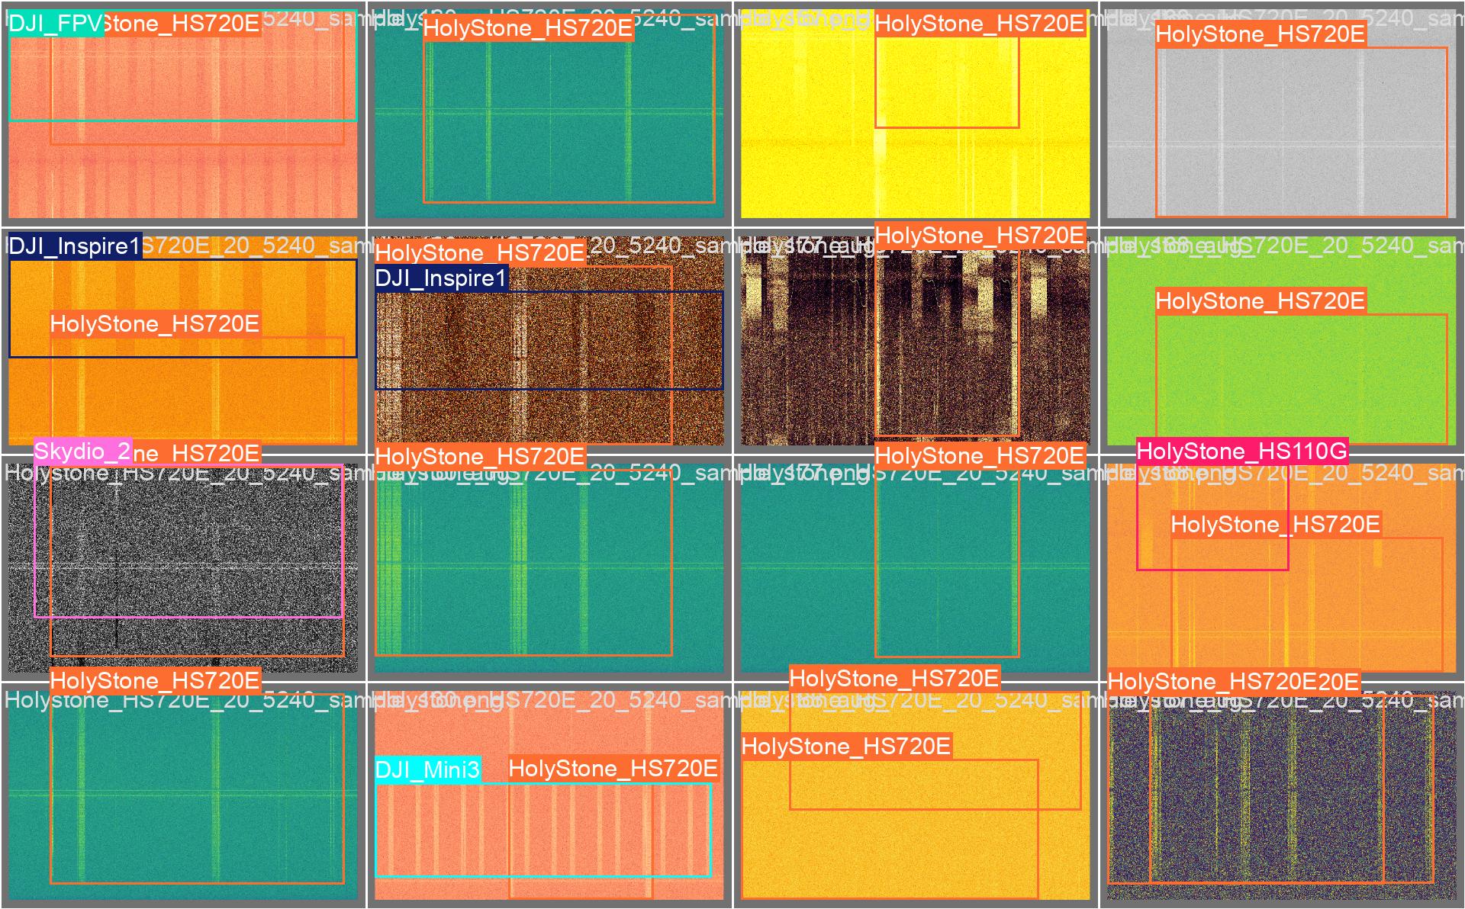This screenshot has height=909, width=1465.
Task: Click the magenta HolyStone_HS110G label
Action: coord(1241,451)
